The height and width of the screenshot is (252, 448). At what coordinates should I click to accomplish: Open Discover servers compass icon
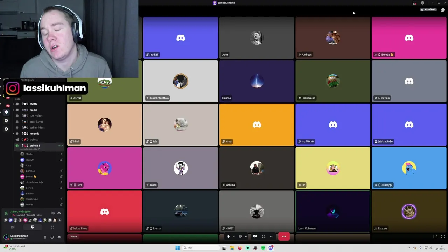tap(6, 129)
